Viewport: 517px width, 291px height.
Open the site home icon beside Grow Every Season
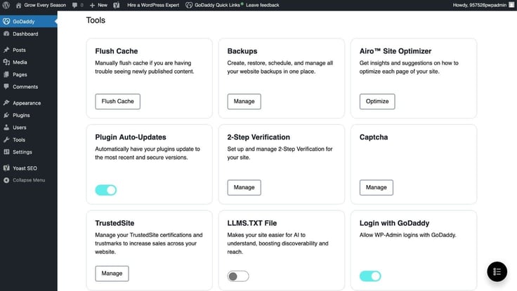point(18,6)
